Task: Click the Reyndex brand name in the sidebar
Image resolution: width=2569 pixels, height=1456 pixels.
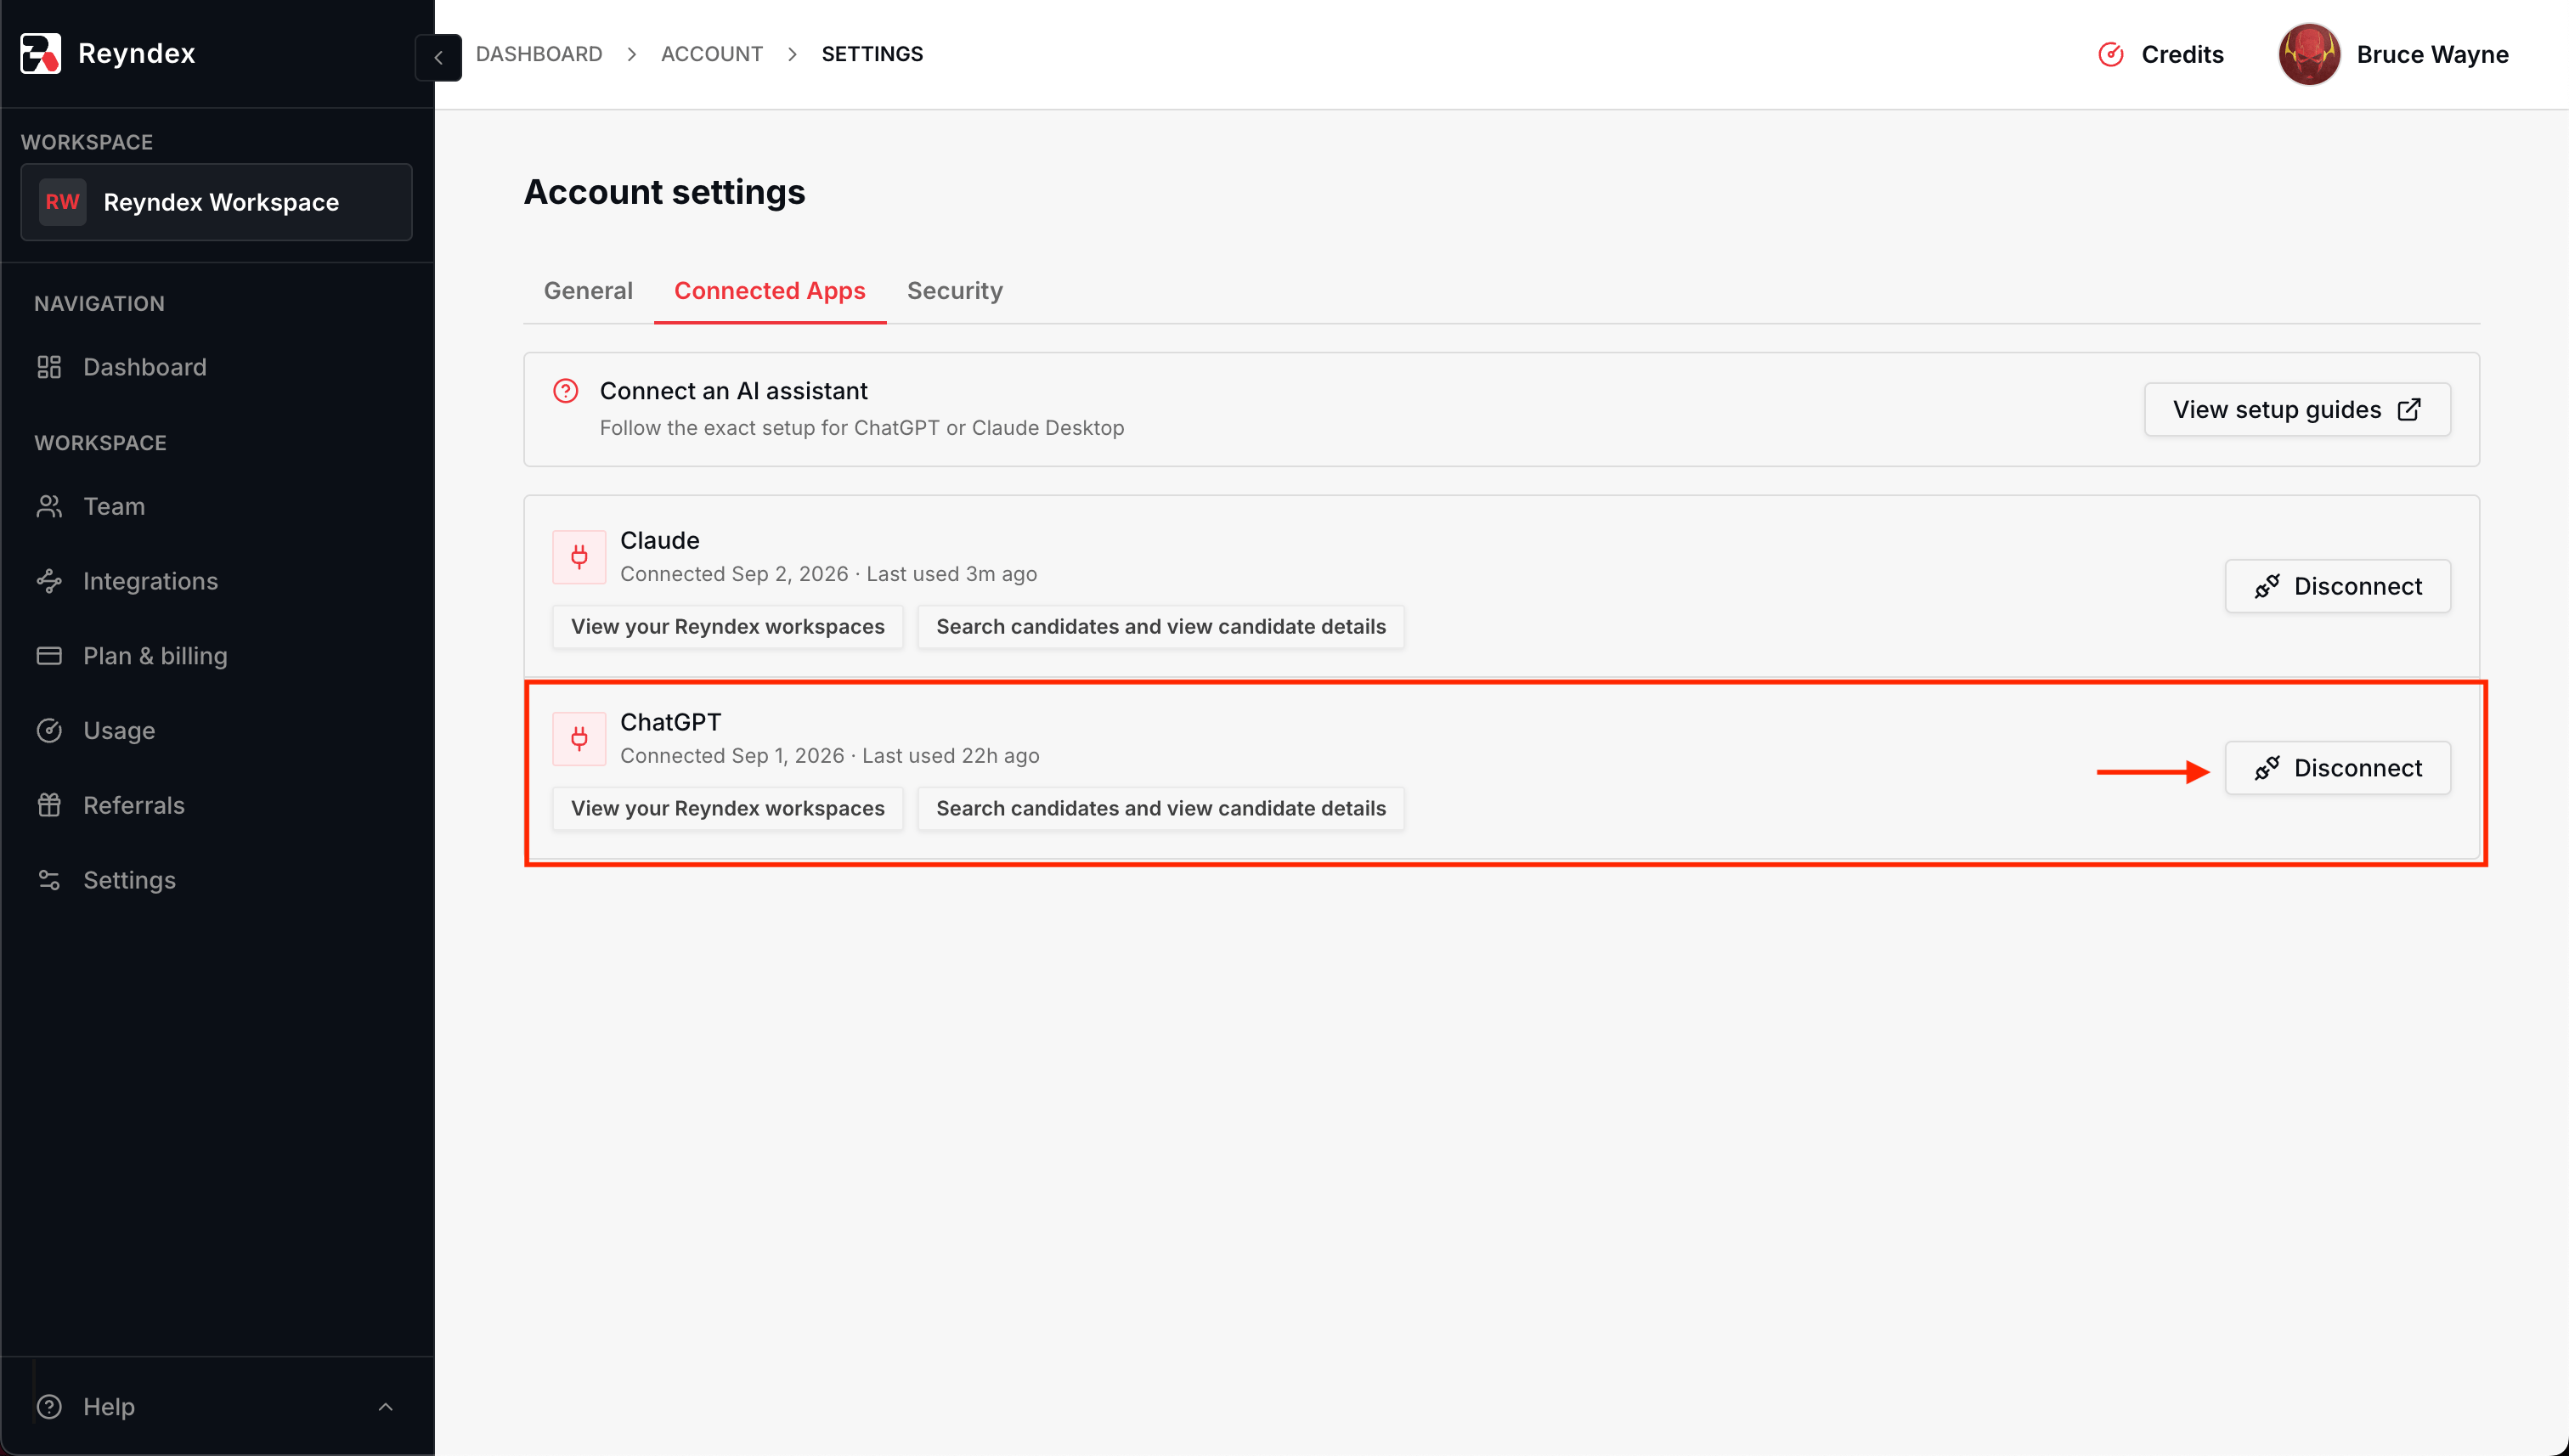Action: (136, 53)
